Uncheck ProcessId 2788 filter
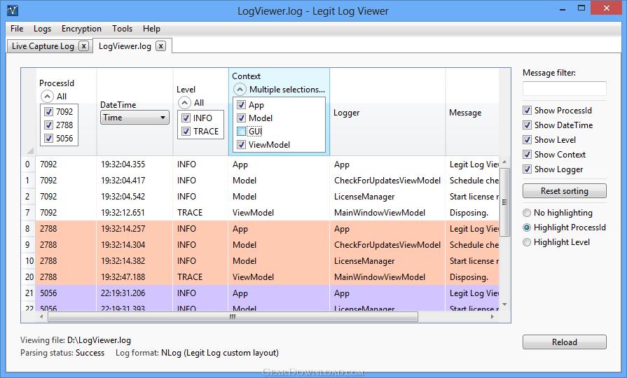 point(49,125)
